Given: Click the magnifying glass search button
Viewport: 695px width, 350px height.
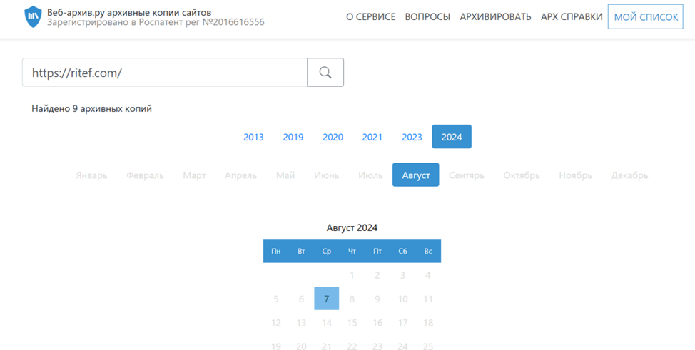Looking at the screenshot, I should pyautogui.click(x=325, y=73).
